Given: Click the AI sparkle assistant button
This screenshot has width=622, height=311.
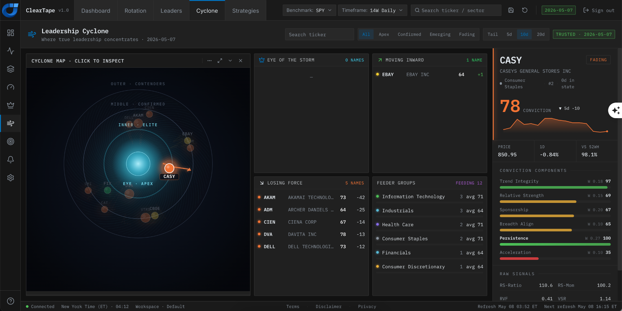Looking at the screenshot, I should coord(615,110).
